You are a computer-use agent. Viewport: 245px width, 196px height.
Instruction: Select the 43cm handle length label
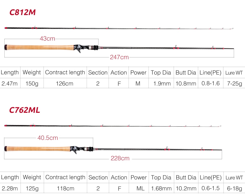47,39
